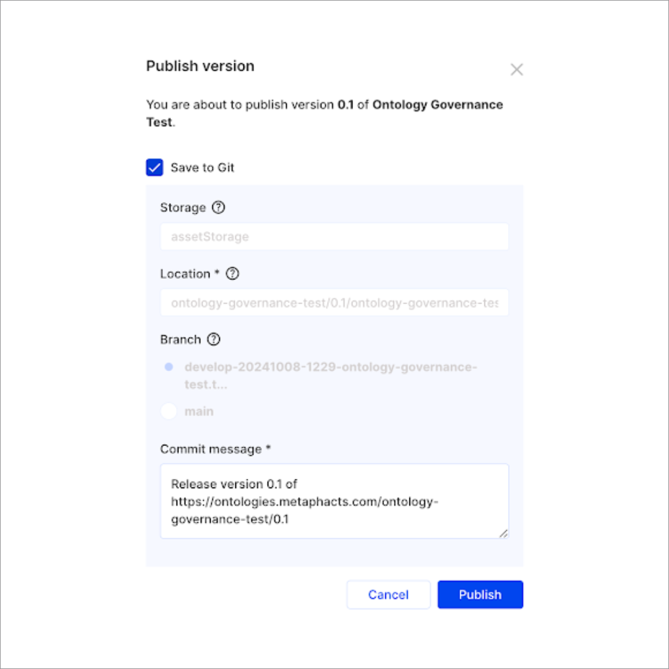This screenshot has height=669, width=669.
Task: Click the Storage field label
Action: coord(183,208)
